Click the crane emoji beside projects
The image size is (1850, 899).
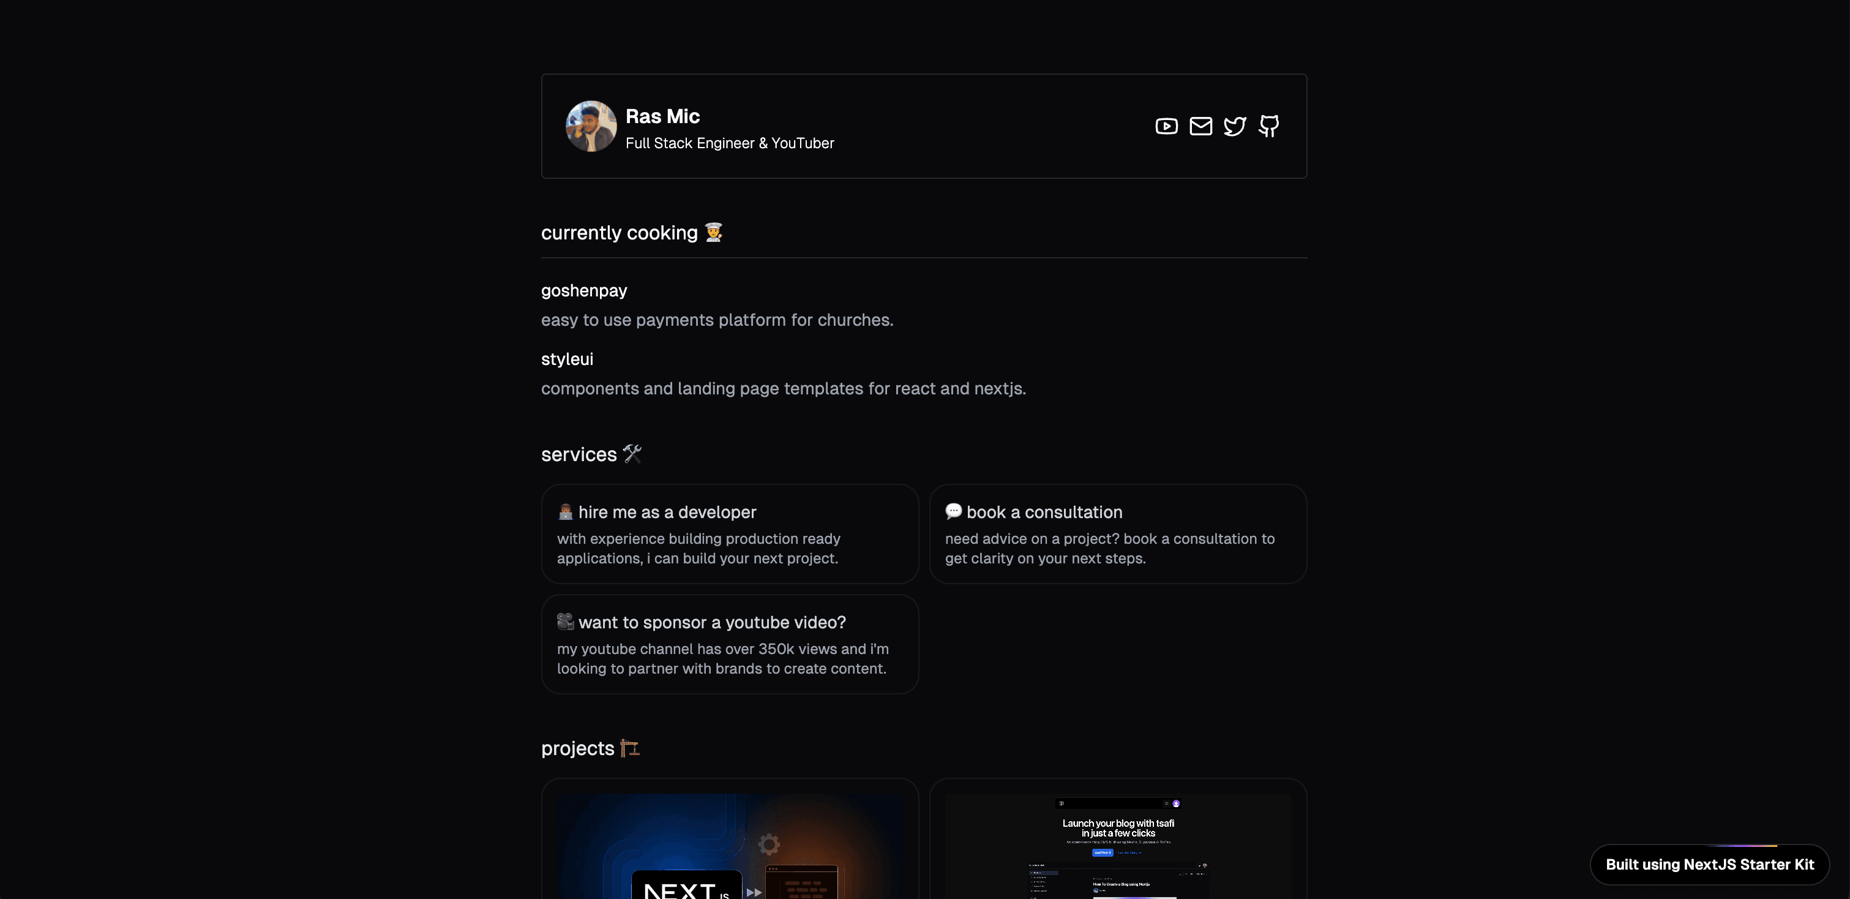coord(630,748)
